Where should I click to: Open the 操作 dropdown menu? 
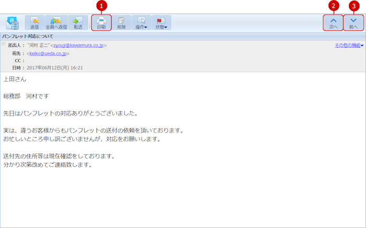click(x=141, y=22)
